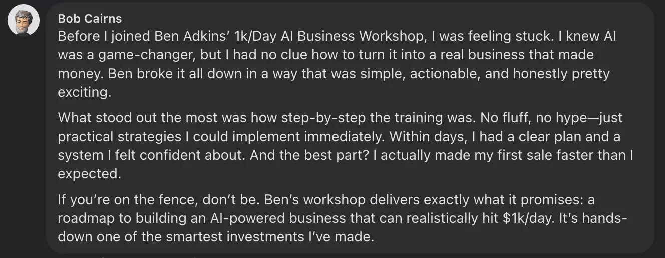Click the word "roadmap" in the last paragraph
The width and height of the screenshot is (665, 258).
tap(88, 218)
